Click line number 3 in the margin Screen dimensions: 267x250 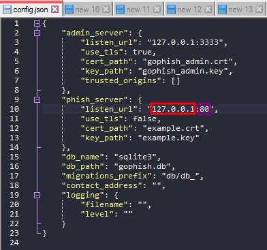[x=16, y=42]
